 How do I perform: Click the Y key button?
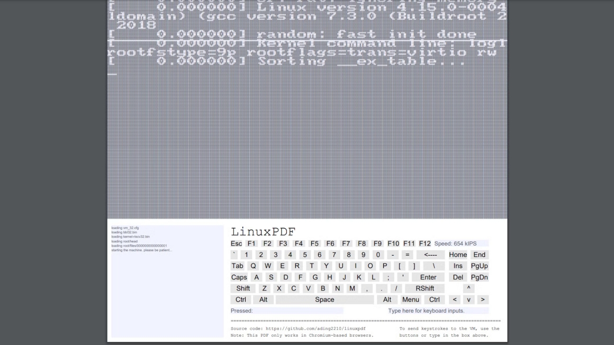point(326,266)
